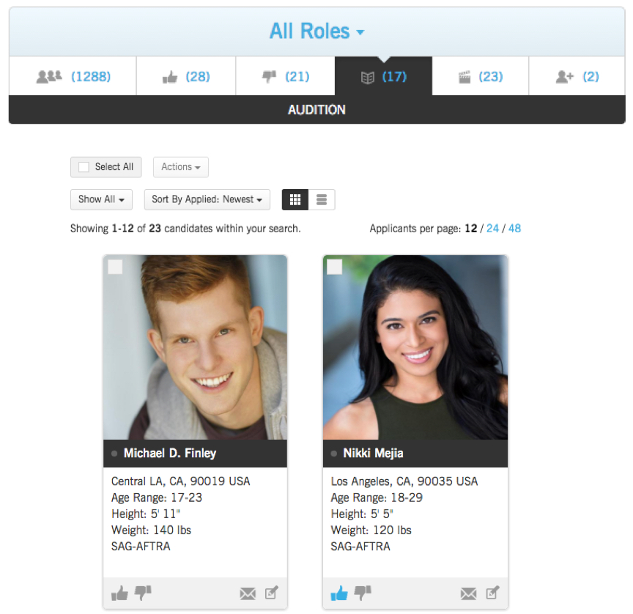Open the all applicants tab (1288)
The width and height of the screenshot is (633, 614).
click(x=73, y=76)
